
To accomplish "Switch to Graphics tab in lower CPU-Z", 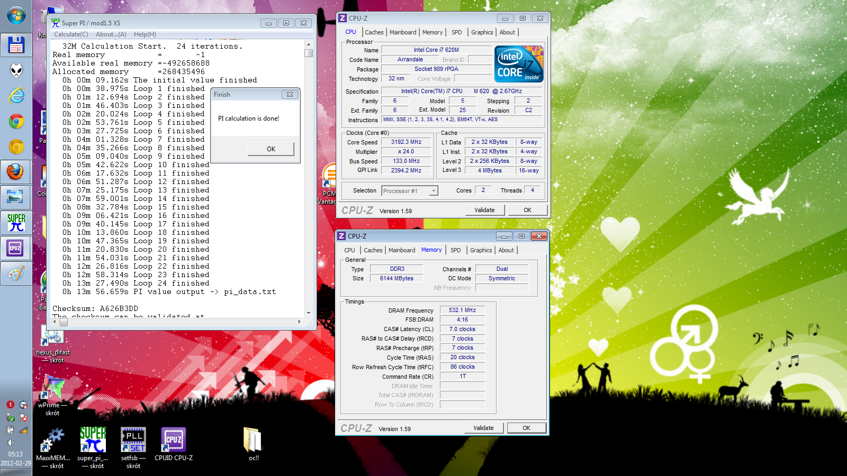I will pos(481,250).
